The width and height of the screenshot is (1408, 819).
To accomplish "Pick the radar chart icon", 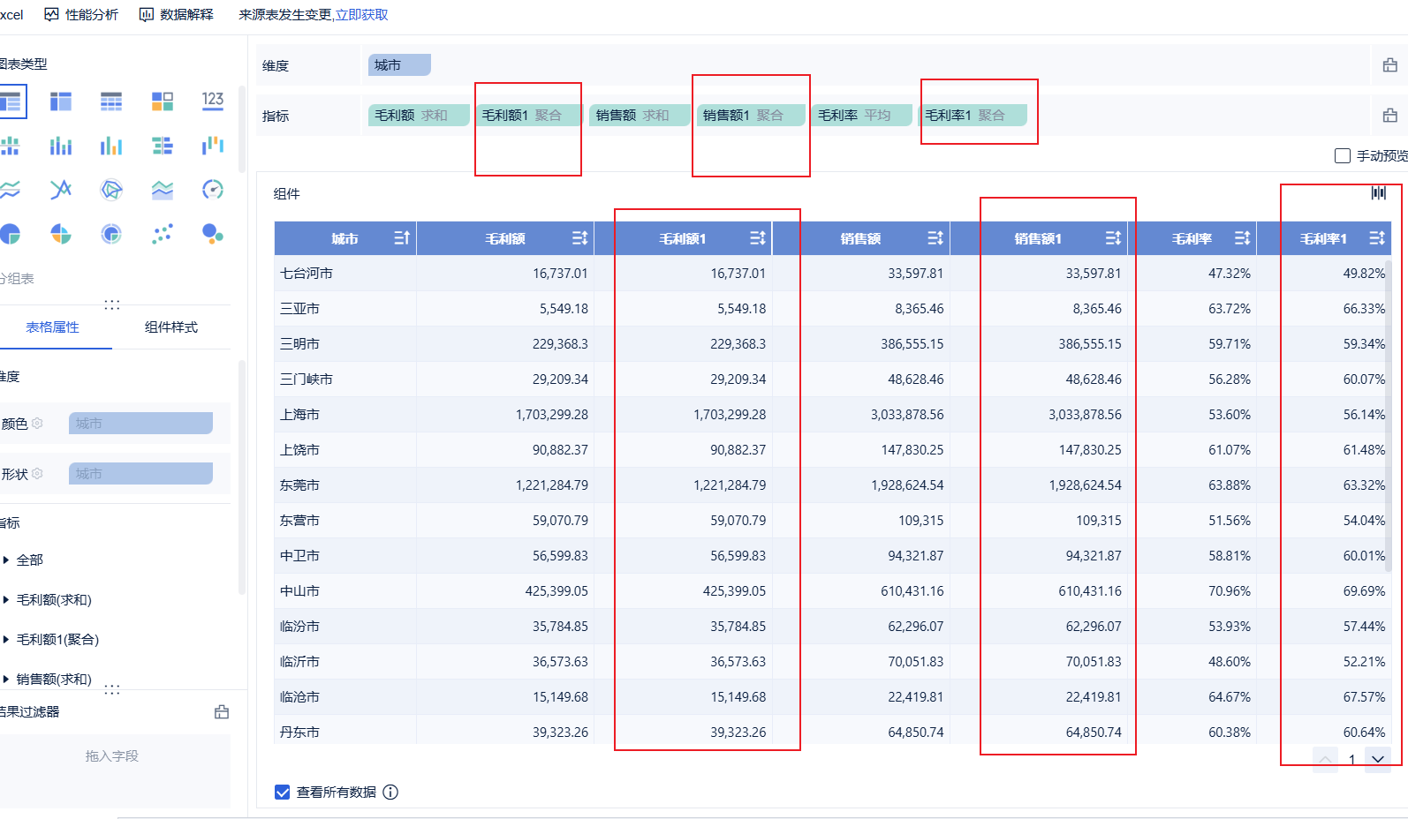I will click(x=111, y=190).
